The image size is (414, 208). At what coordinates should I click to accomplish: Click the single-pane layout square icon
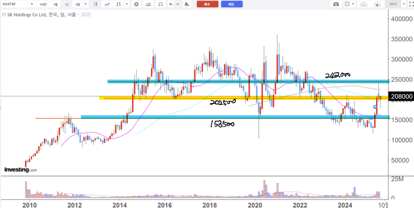tap(347, 4)
